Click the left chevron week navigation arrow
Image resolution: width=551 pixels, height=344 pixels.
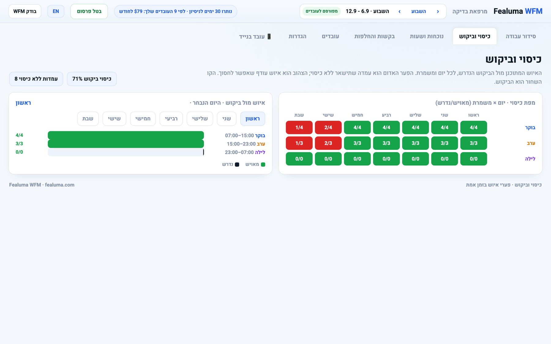tap(399, 11)
